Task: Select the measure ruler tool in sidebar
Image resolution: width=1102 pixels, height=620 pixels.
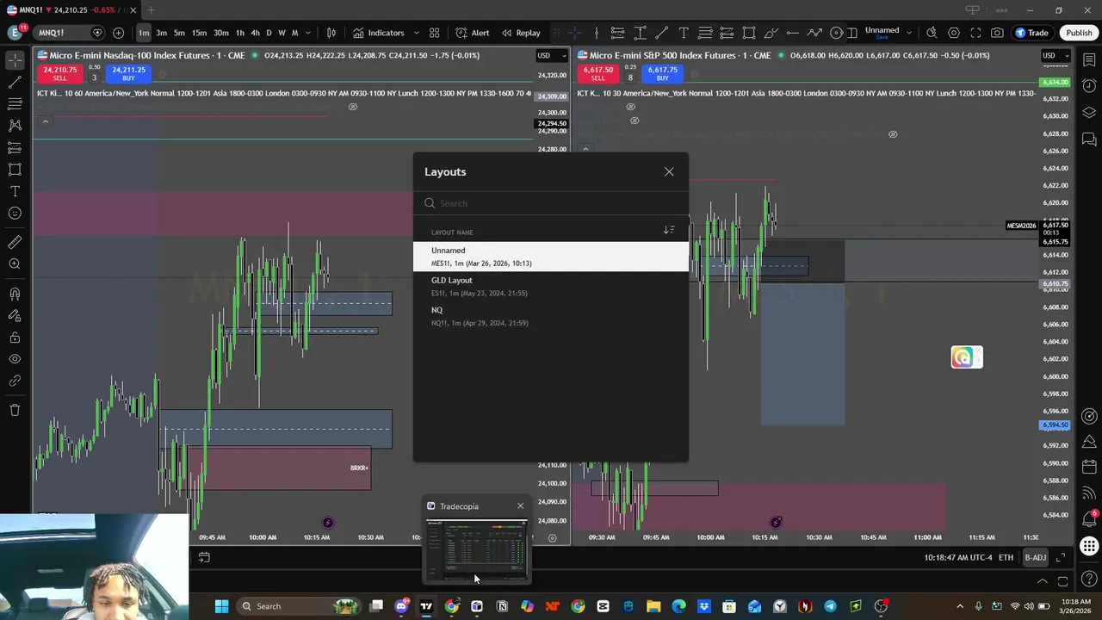Action: 15,242
